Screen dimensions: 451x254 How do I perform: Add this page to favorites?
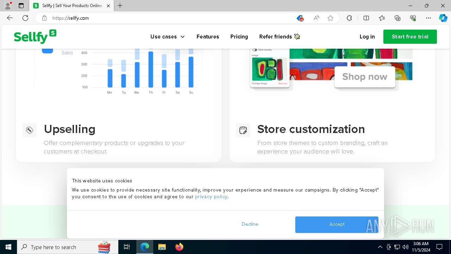[330, 18]
